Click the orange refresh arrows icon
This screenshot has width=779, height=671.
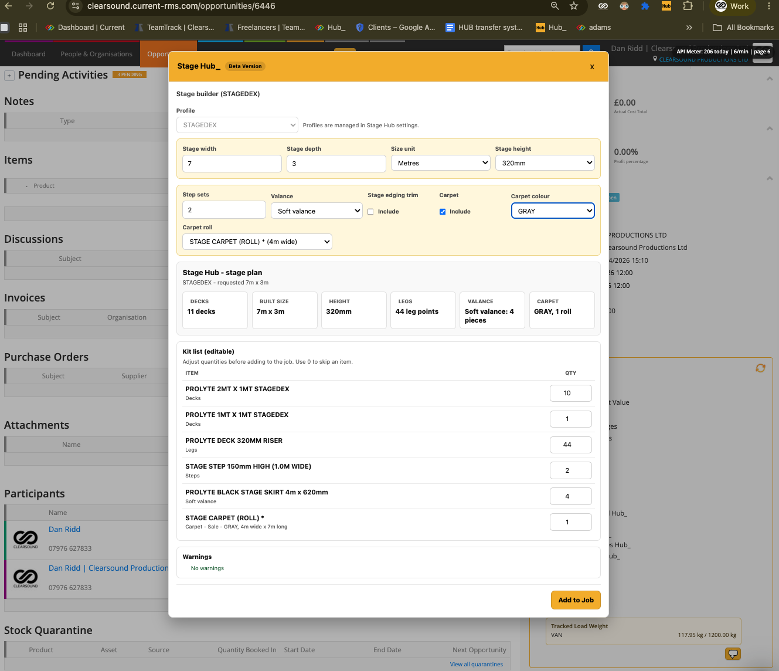click(x=760, y=368)
